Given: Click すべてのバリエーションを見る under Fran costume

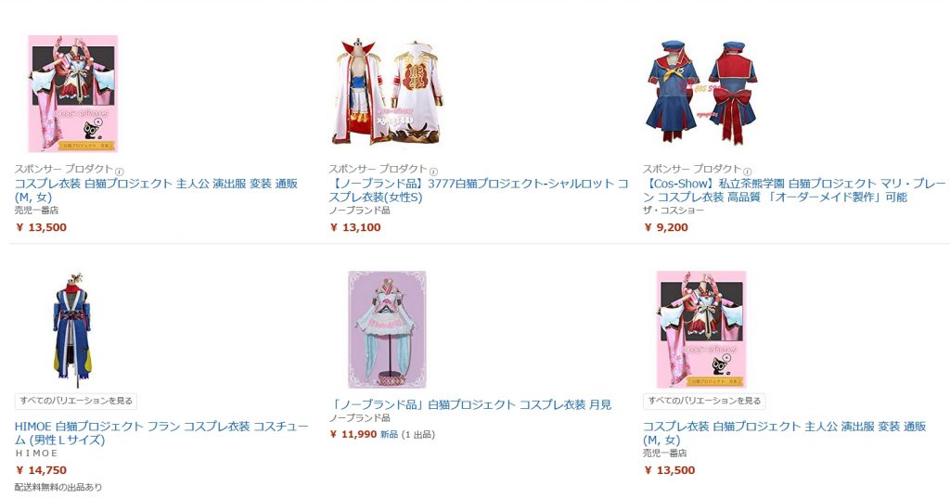Looking at the screenshot, I should pos(76,401).
